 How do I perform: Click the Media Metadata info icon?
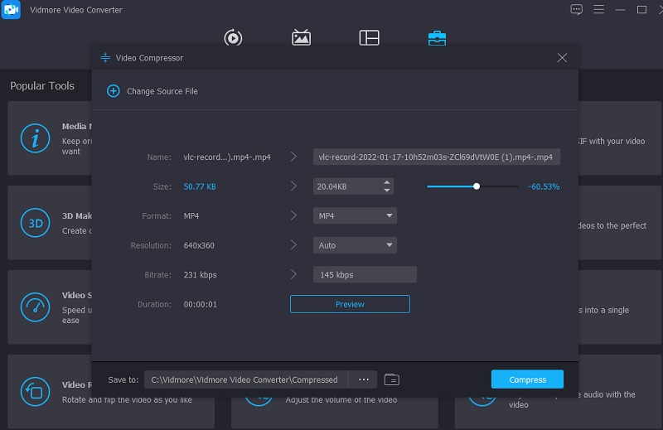pyautogui.click(x=35, y=138)
